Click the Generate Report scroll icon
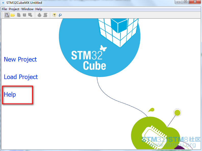This screenshot has width=202, height=151. [x=45, y=15]
